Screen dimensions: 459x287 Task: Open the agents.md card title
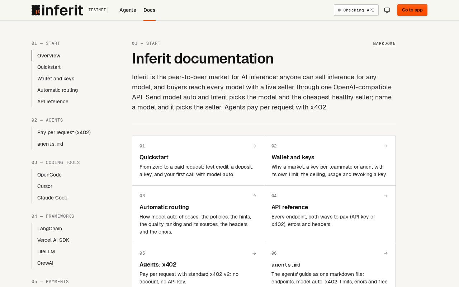(286, 265)
